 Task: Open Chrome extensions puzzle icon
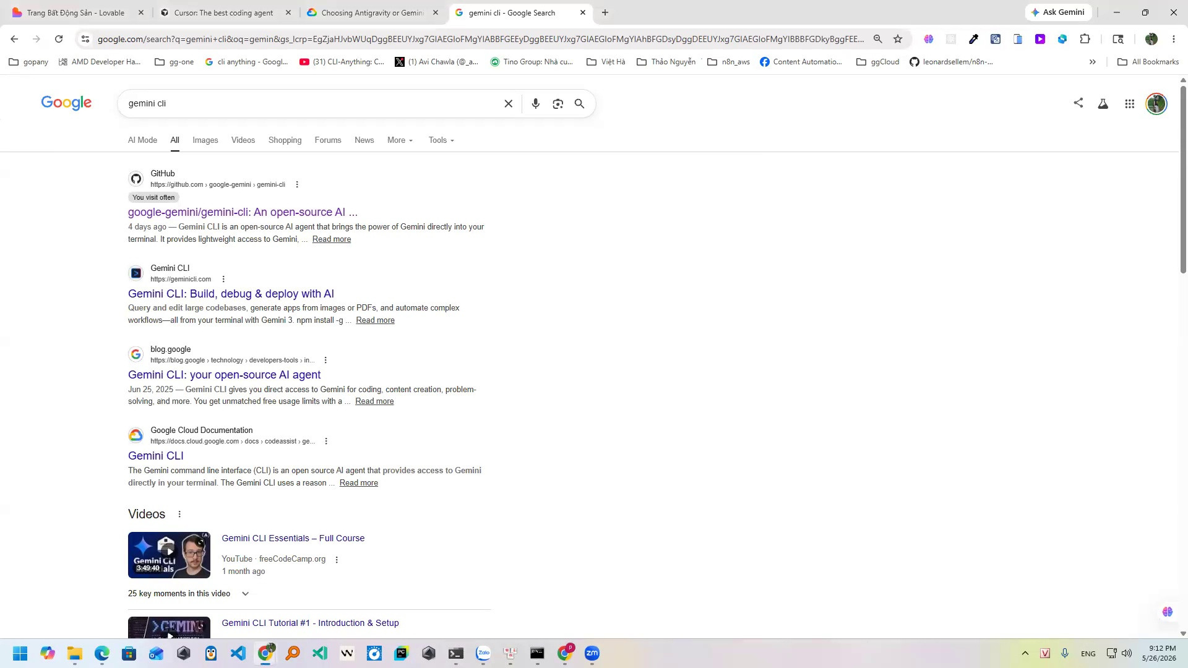1085,39
